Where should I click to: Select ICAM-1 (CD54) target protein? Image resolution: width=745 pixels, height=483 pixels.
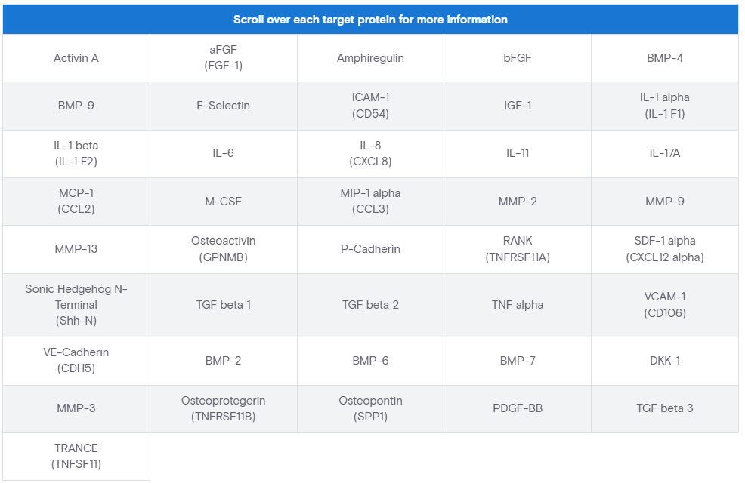[370, 106]
